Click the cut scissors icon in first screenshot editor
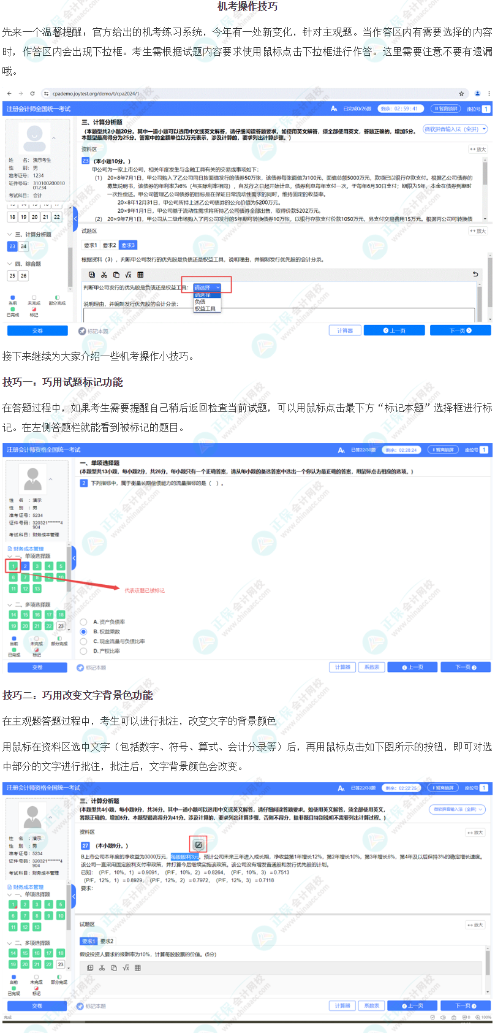Screen dimensions: 495x1033 pos(104,275)
